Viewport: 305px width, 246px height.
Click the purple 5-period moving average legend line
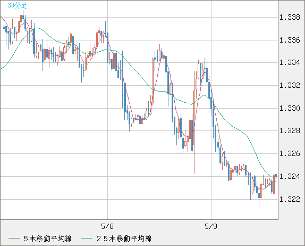pyautogui.click(x=14, y=239)
